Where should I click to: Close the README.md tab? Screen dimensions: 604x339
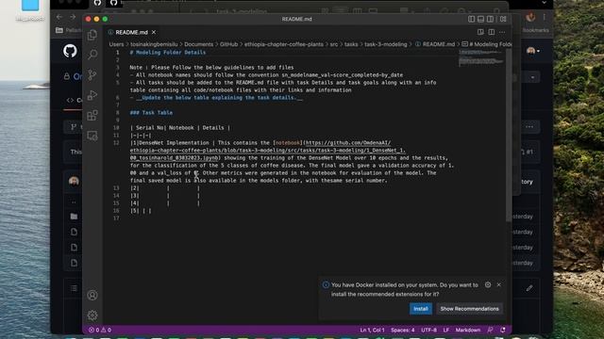tap(154, 32)
